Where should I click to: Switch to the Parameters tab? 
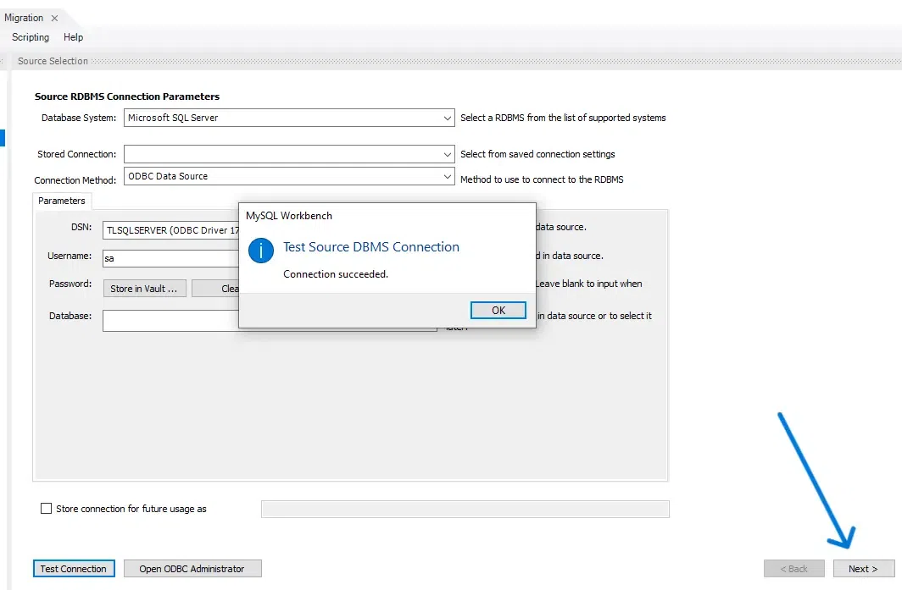click(x=62, y=201)
